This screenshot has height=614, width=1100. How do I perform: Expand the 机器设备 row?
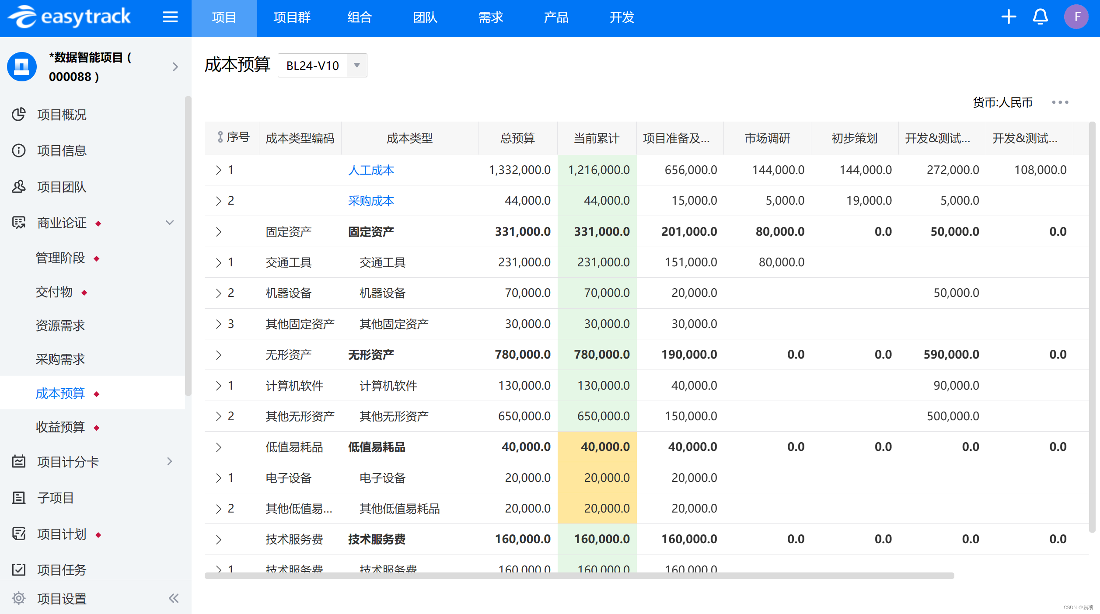point(219,293)
